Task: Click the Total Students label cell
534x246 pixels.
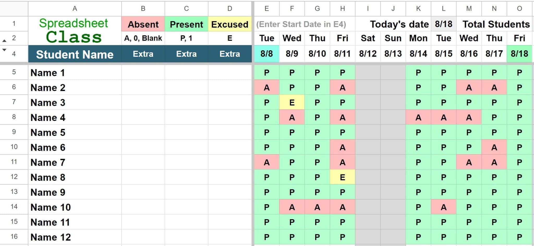Action: (496, 24)
